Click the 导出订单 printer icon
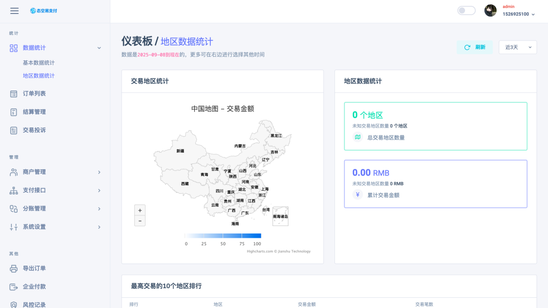 (x=13, y=269)
